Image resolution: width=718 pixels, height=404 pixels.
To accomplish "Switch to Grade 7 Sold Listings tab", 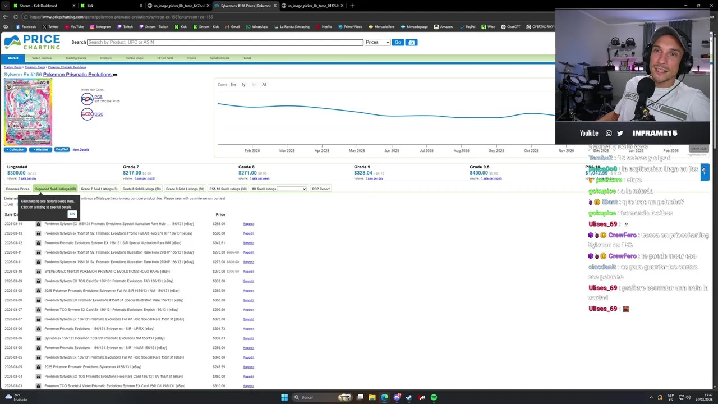I will click(99, 189).
